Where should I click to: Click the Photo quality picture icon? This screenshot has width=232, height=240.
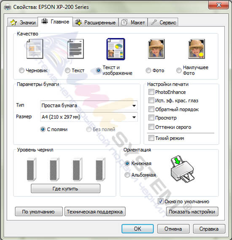coord(156,49)
